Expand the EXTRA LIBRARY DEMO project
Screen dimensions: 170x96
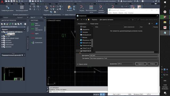pyautogui.click(x=2, y=38)
